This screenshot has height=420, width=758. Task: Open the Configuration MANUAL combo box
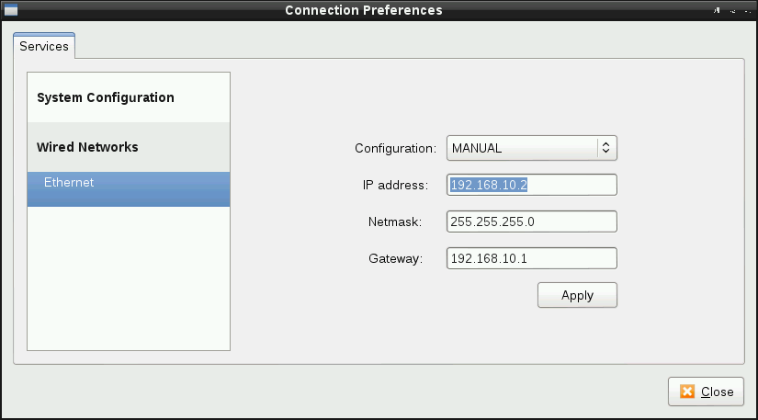(532, 148)
